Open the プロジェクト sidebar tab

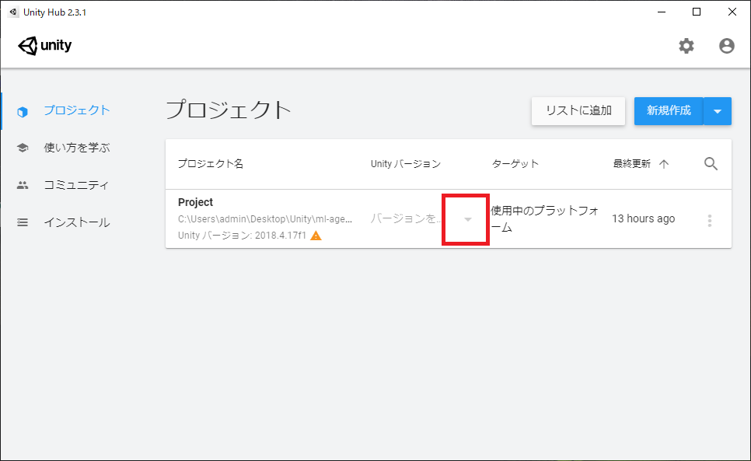(x=77, y=110)
